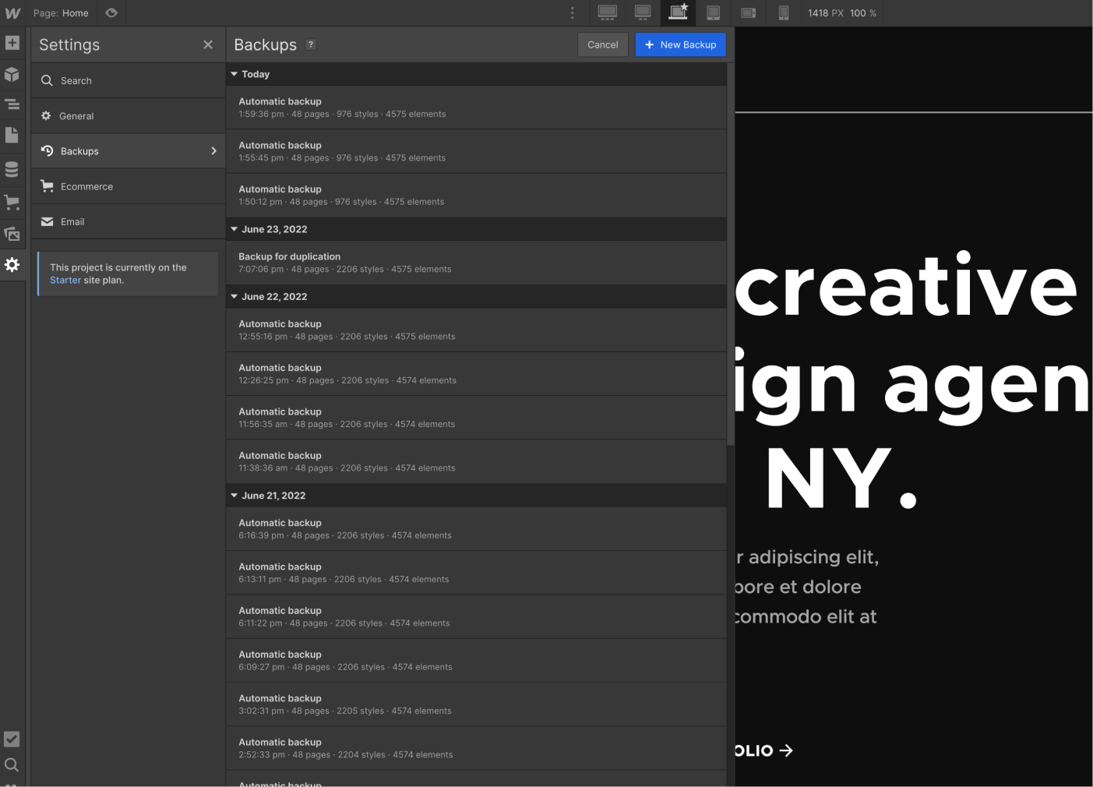Select the 6:09:27 pm automatic backup

476,661
